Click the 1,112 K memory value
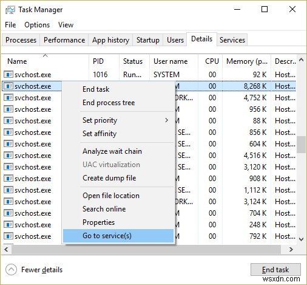This screenshot has height=285, width=307. pyautogui.click(x=255, y=190)
